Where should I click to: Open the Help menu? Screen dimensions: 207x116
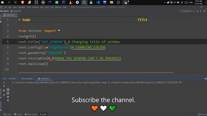[65, 7]
